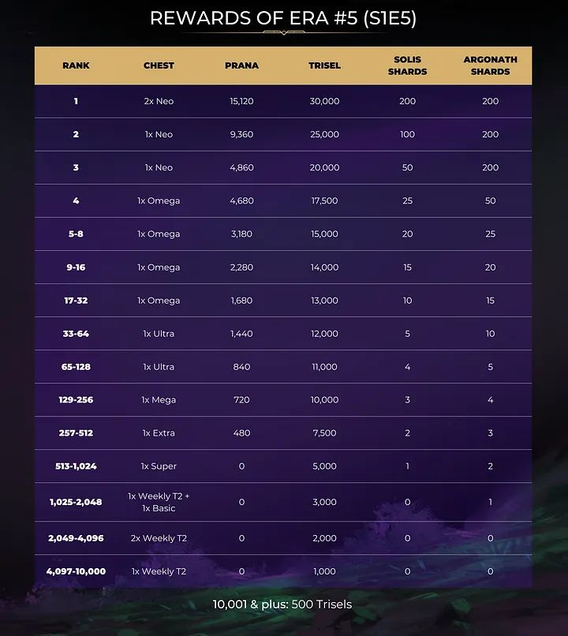The width and height of the screenshot is (568, 636).
Task: Click the rank 5-8 row label
Action: [76, 234]
